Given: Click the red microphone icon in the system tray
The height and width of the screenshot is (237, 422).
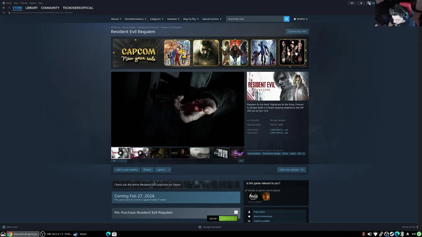Looking at the screenshot, I should pos(364,234).
